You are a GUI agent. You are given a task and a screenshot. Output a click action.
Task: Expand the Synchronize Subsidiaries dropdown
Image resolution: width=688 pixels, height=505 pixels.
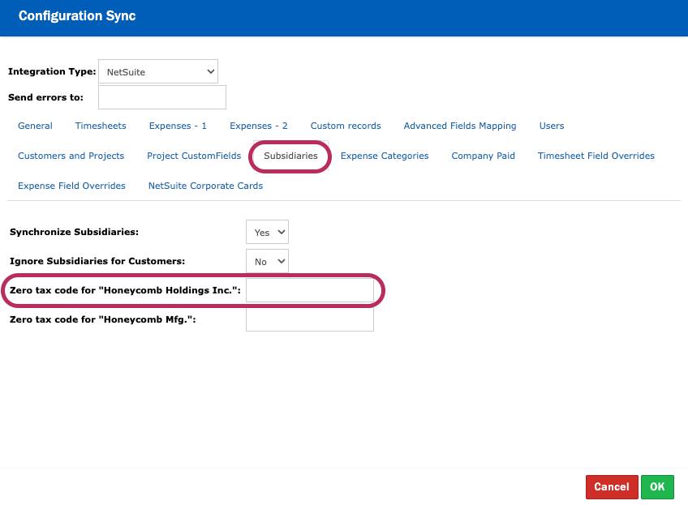tap(267, 232)
